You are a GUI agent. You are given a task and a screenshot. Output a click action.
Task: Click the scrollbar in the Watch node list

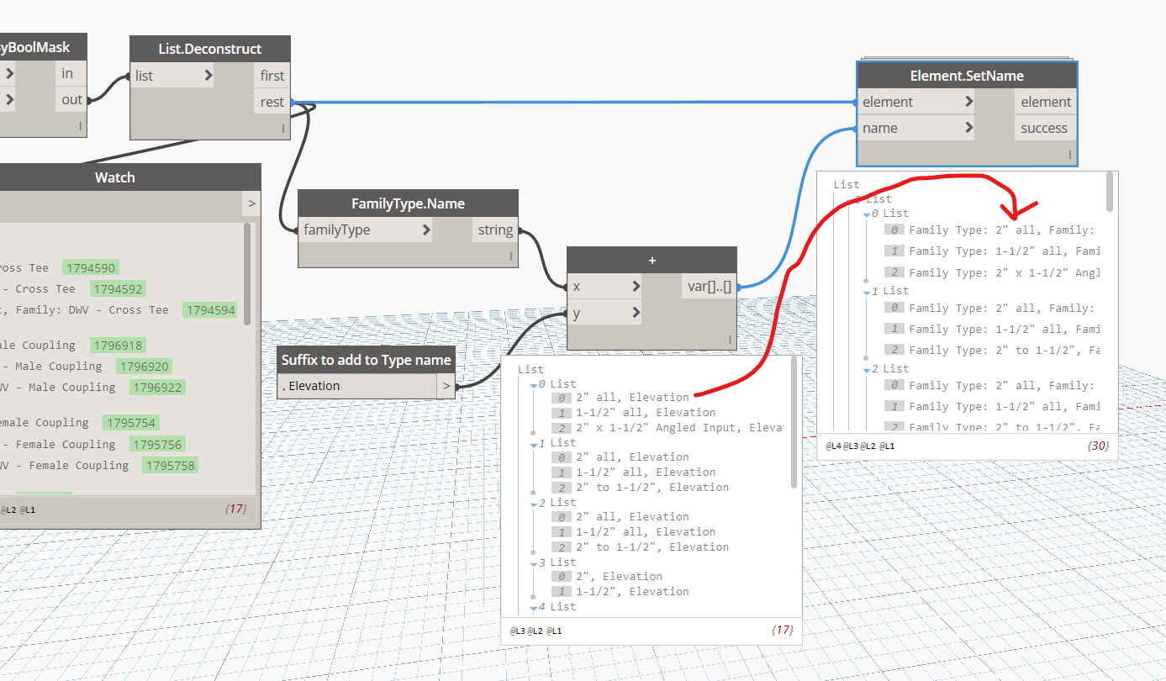tap(247, 273)
